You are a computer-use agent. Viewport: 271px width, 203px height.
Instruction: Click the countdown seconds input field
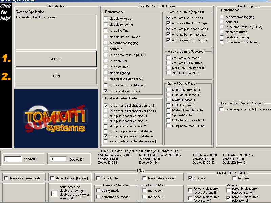coord(54,194)
